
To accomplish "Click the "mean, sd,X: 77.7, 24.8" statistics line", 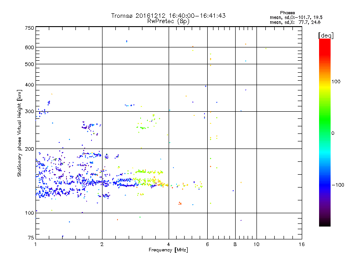I will pos(295,22).
